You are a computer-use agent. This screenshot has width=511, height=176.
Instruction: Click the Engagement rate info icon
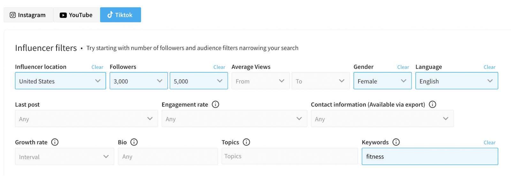216,105
